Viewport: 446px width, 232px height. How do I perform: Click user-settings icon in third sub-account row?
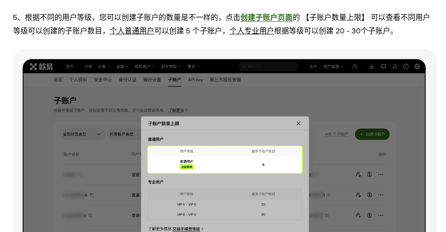click(x=358, y=215)
